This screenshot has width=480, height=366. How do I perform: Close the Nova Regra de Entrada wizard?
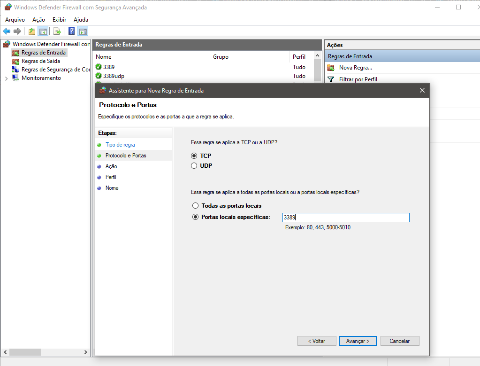(x=422, y=90)
